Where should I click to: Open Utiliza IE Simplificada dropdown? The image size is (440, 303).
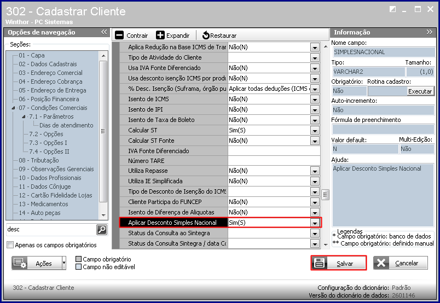[315, 181]
